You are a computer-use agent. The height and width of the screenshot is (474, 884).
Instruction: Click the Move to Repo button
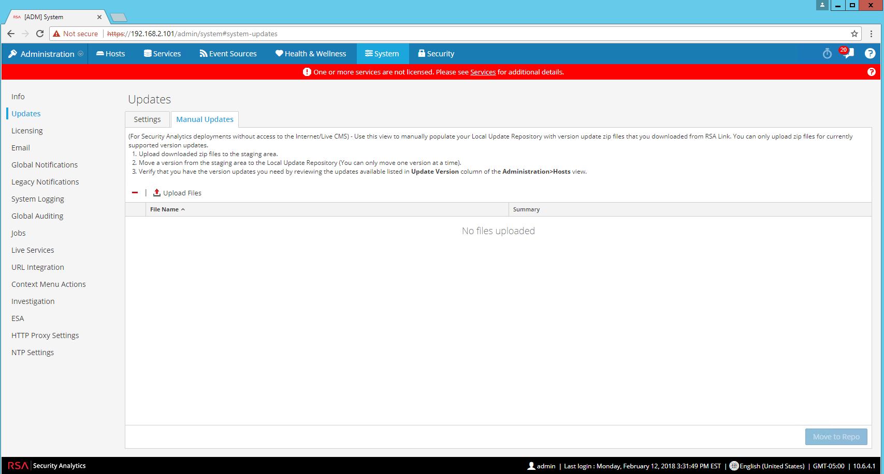[836, 437]
